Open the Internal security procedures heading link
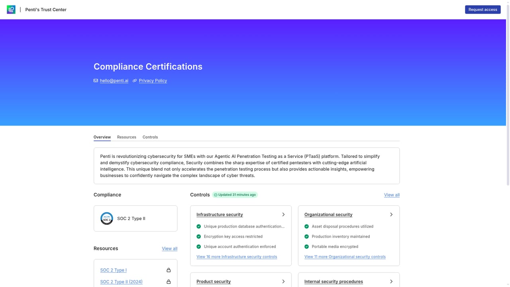 tap(333, 281)
